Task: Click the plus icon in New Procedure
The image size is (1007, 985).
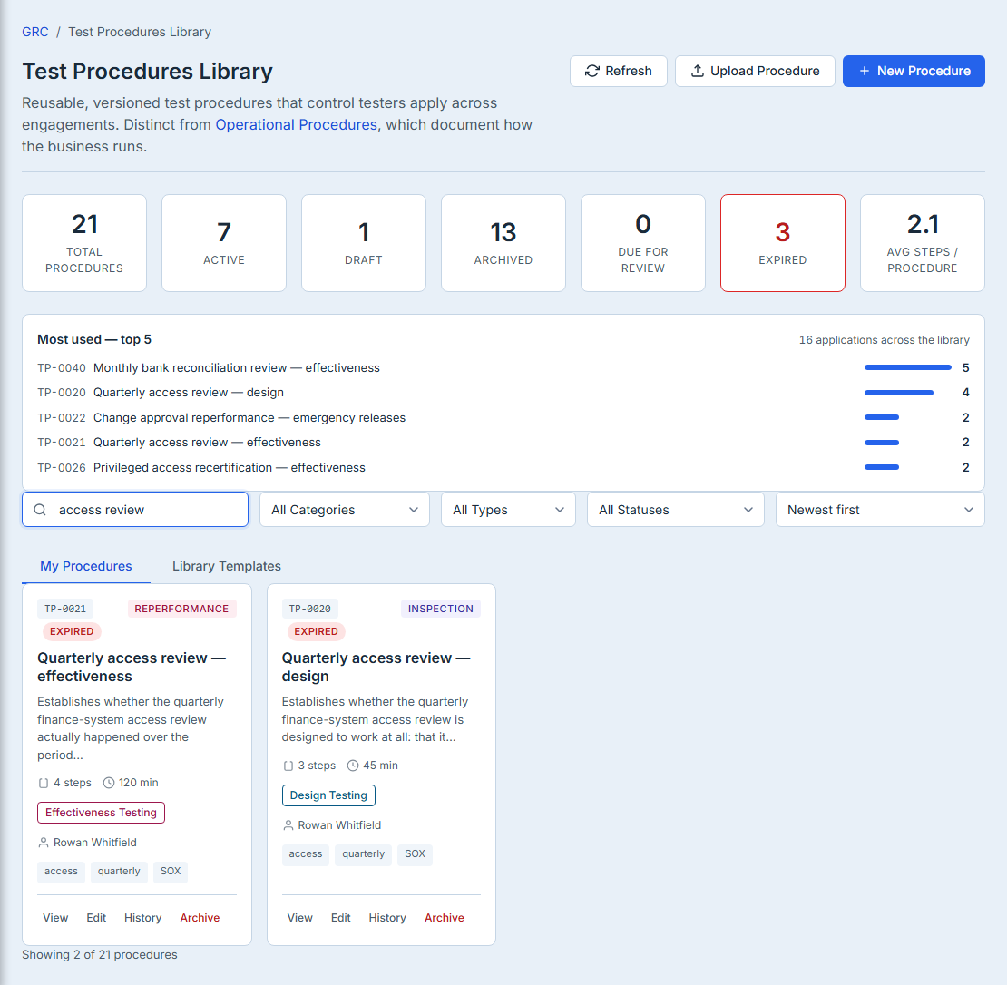Action: (865, 72)
